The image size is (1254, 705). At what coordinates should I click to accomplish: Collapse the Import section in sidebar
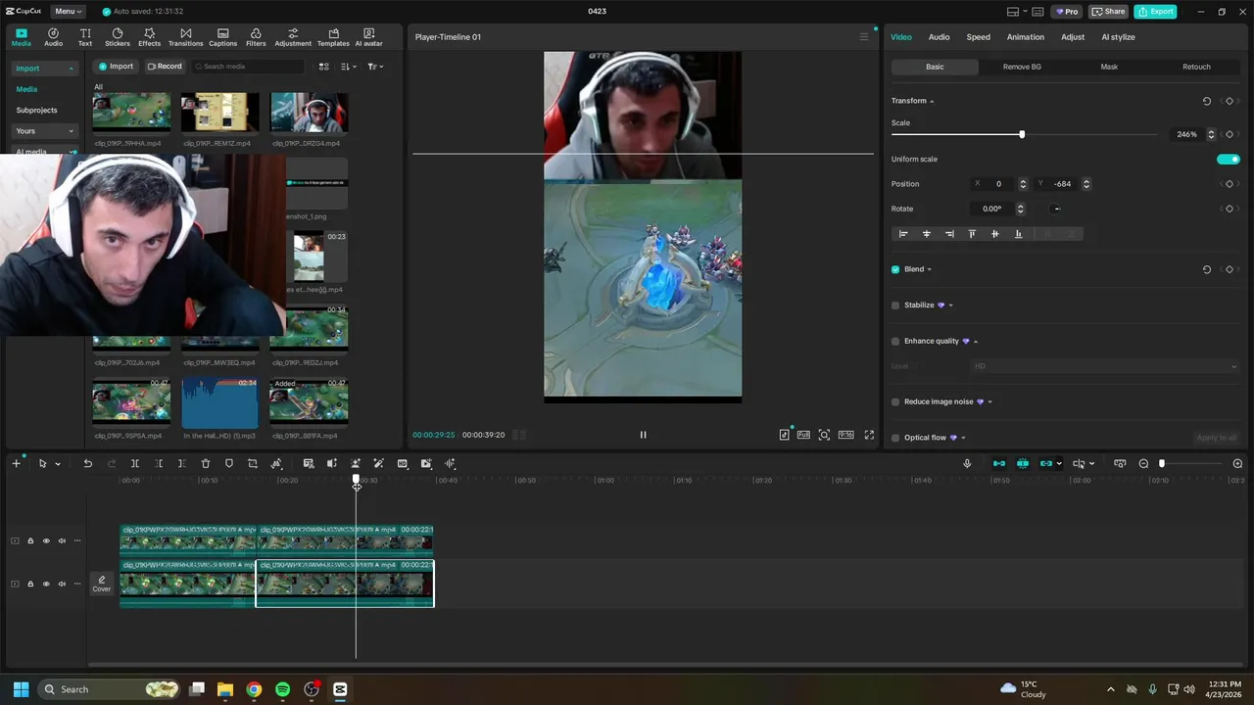coord(71,69)
